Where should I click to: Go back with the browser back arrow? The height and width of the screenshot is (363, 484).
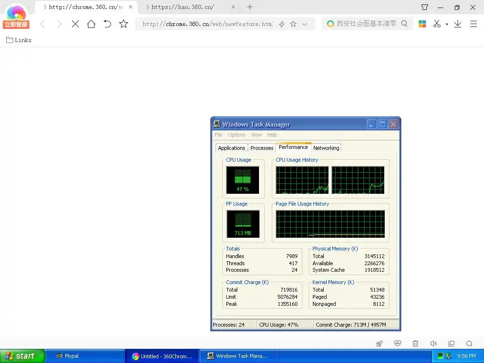click(x=43, y=24)
